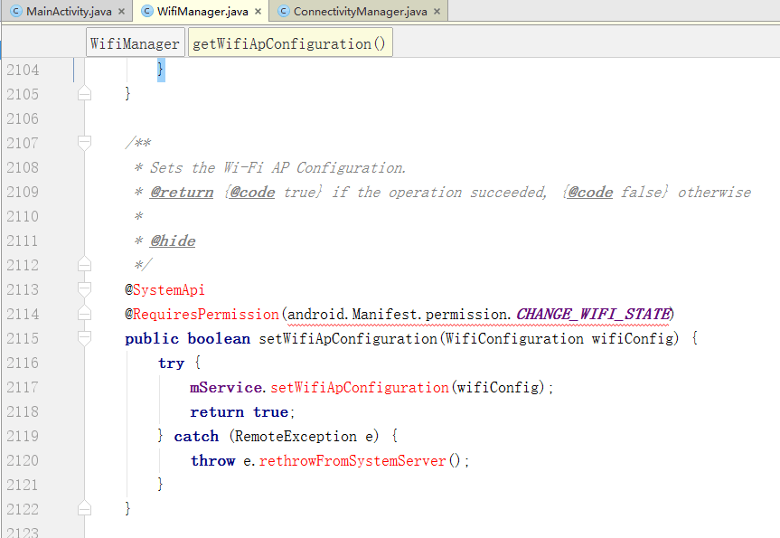
Task: Click rethrowFromSystemServer method call
Action: [x=352, y=460]
